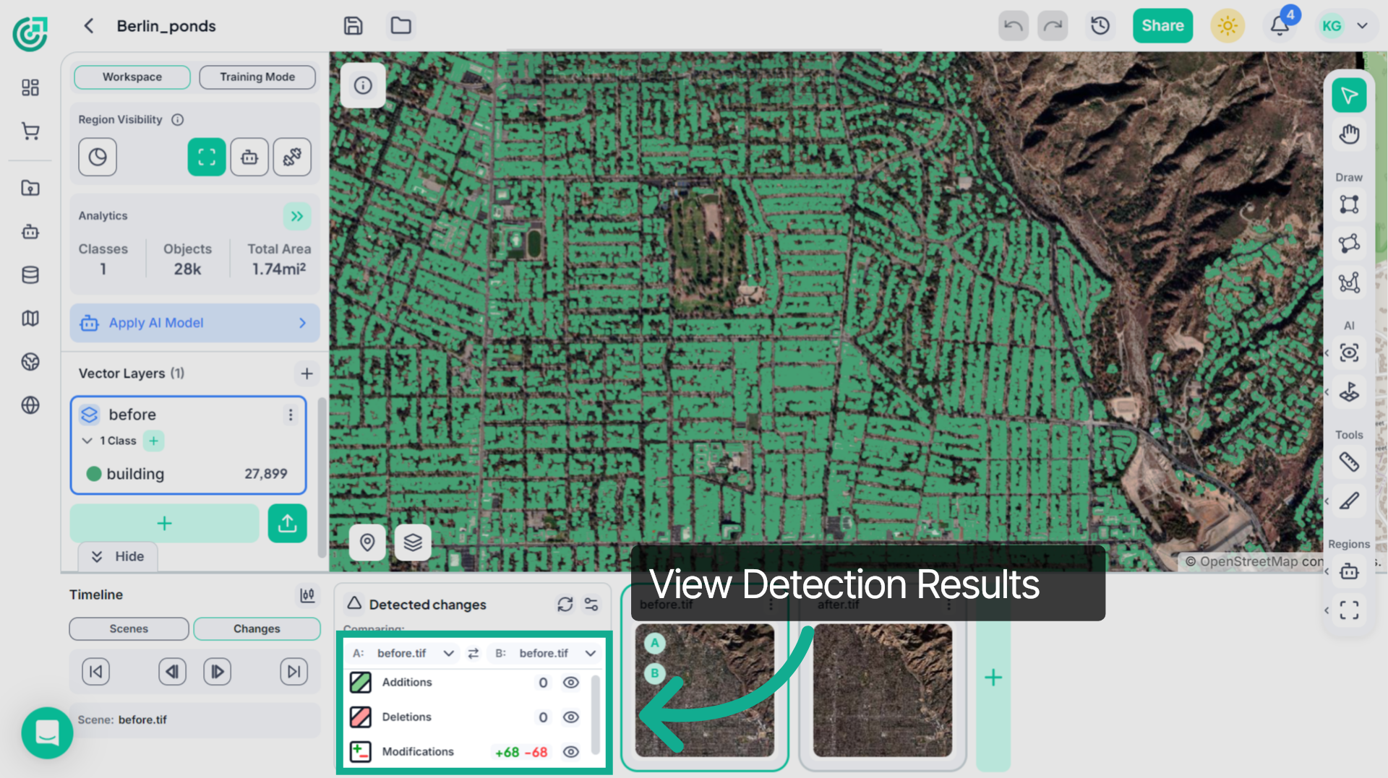Open notifications bell icon
This screenshot has width=1388, height=778.
pyautogui.click(x=1280, y=26)
